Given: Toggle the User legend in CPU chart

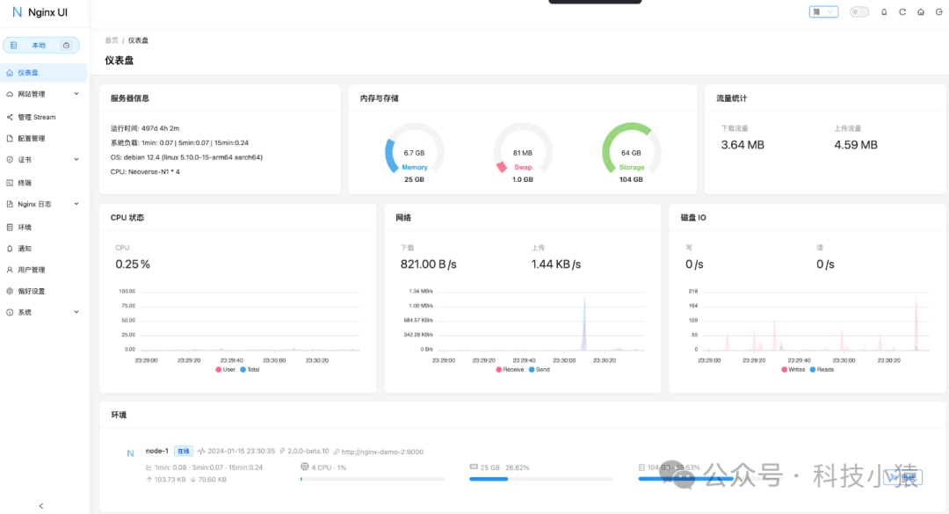Looking at the screenshot, I should 224,370.
